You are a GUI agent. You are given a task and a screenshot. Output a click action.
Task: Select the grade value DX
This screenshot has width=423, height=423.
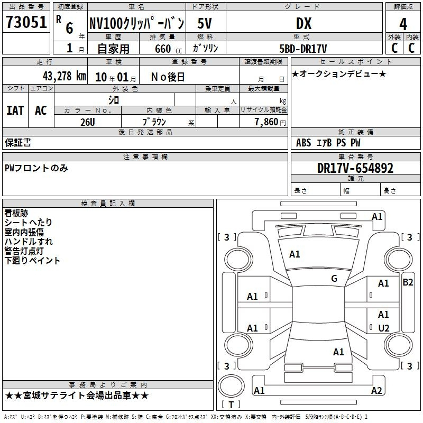[x=304, y=23]
